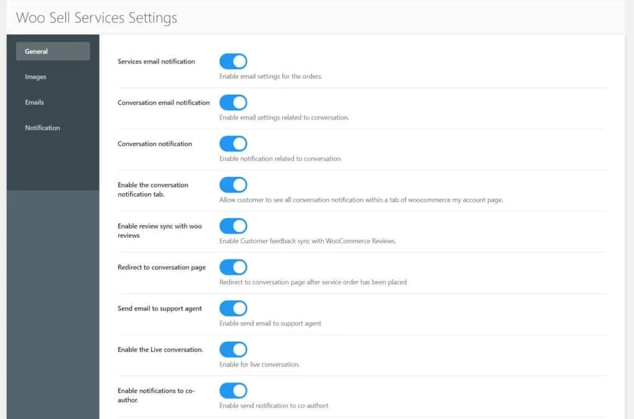This screenshot has height=419, width=634.
Task: Click the Enable the Live conversation label
Action: pyautogui.click(x=160, y=350)
